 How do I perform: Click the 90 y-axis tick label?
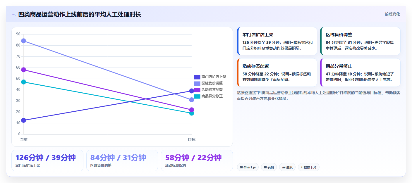tap(18, 34)
